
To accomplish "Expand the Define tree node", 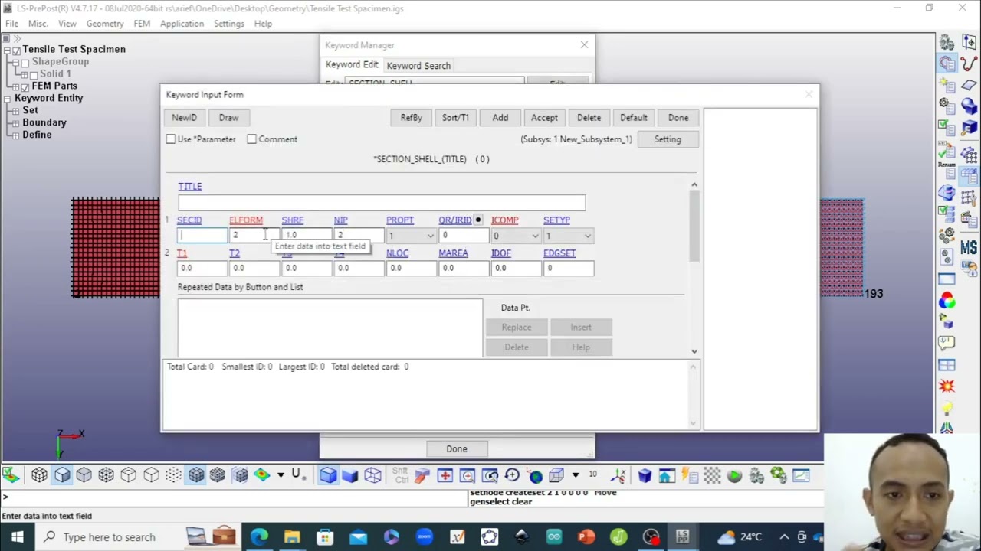I will pos(16,135).
